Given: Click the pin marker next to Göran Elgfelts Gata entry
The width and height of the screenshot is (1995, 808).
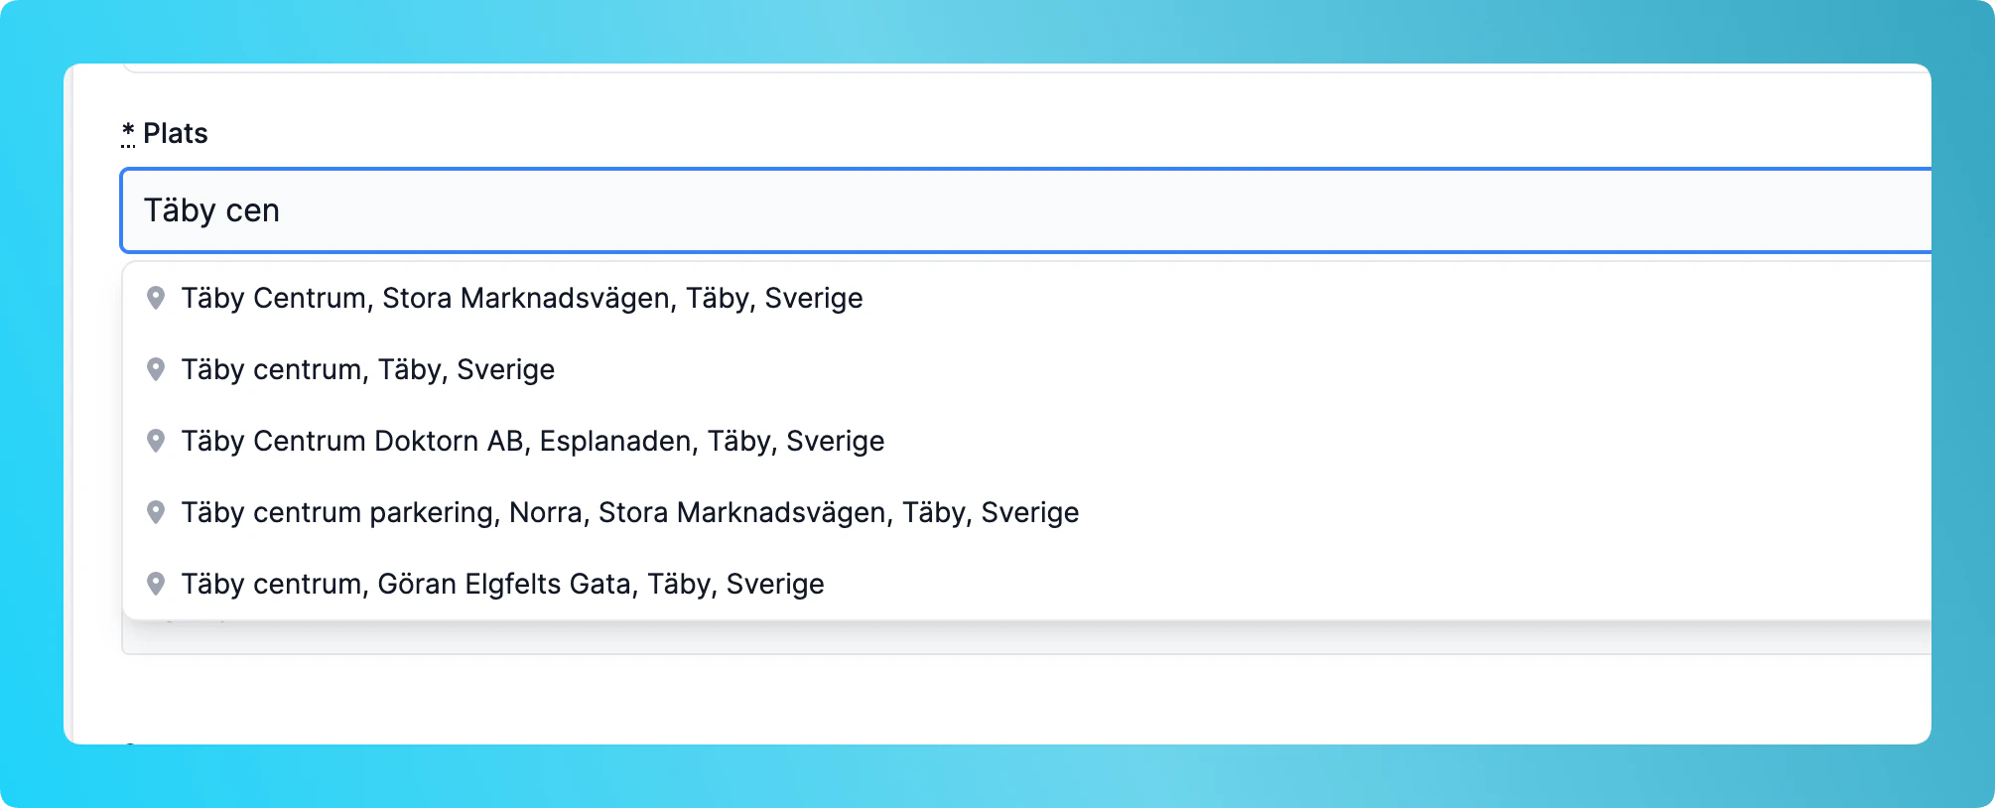Looking at the screenshot, I should (157, 585).
